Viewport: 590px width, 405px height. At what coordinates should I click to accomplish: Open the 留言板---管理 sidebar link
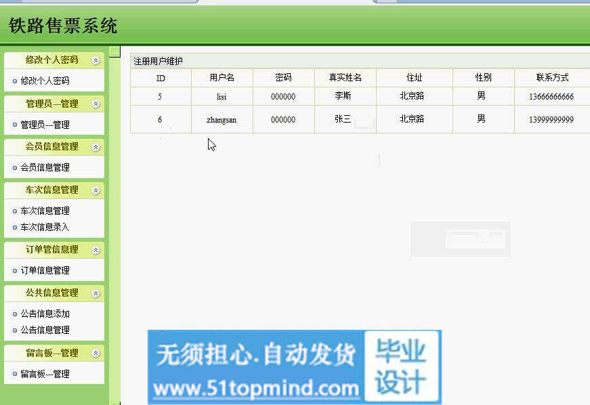[x=45, y=374]
